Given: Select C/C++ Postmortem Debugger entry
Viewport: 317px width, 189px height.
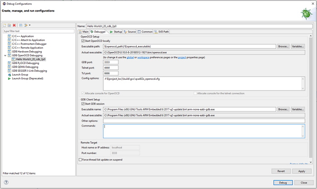Looking at the screenshot, I should click(29, 44).
